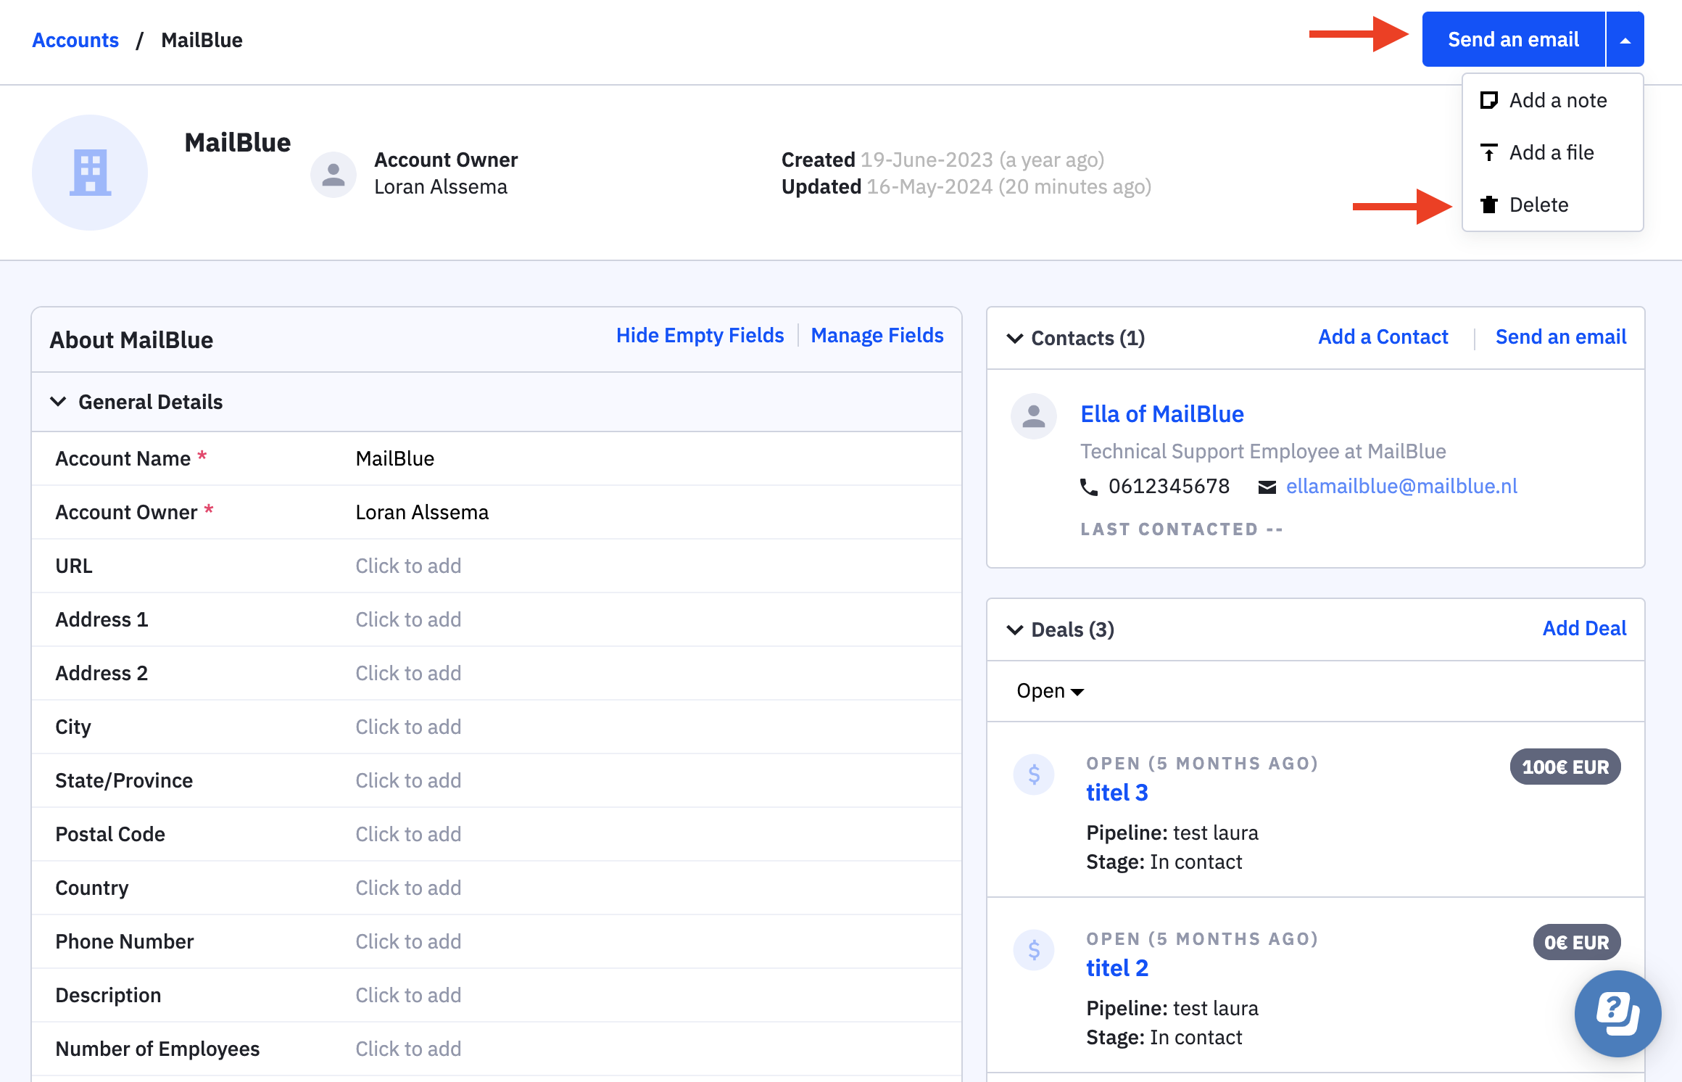Click to add the URL field
Image resolution: width=1682 pixels, height=1082 pixels.
pos(408,566)
